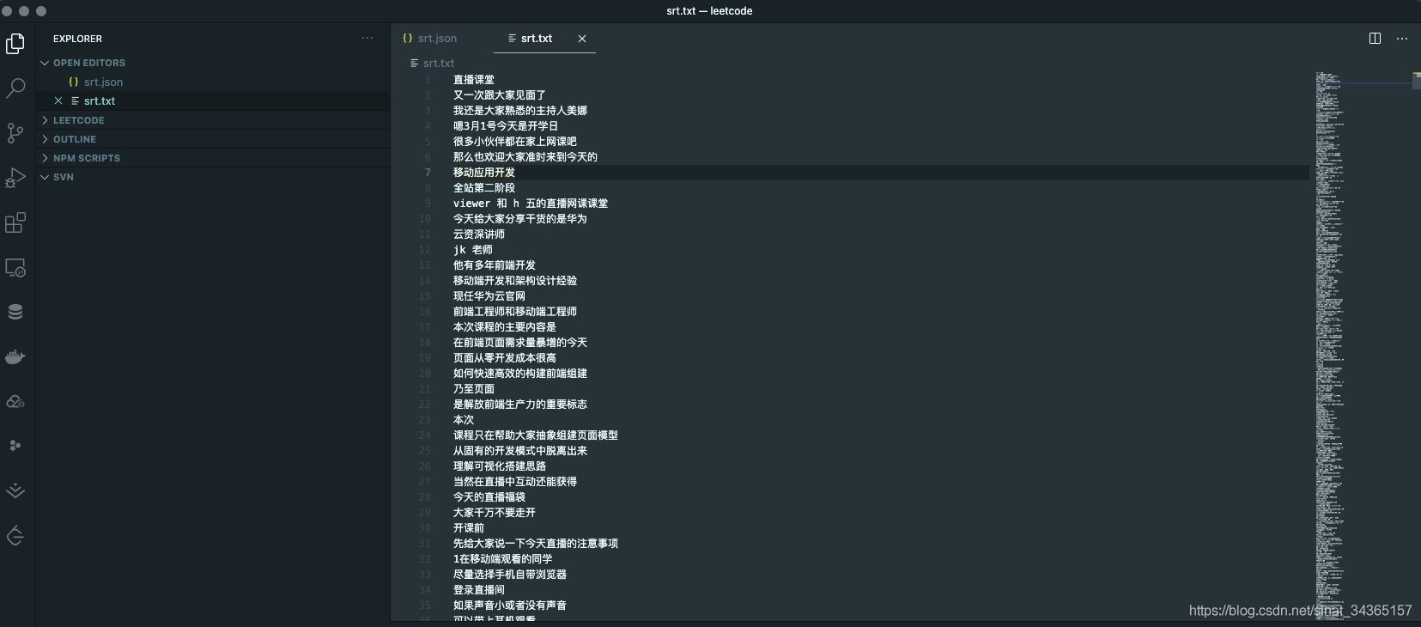Click the split editor right icon
This screenshot has width=1421, height=627.
click(1375, 39)
